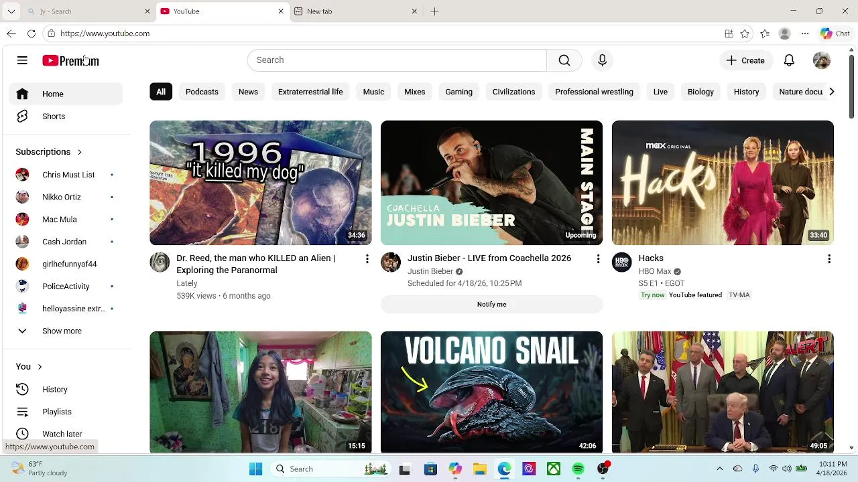Select the Professional wrestling chip
The height and width of the screenshot is (482, 858).
(594, 92)
